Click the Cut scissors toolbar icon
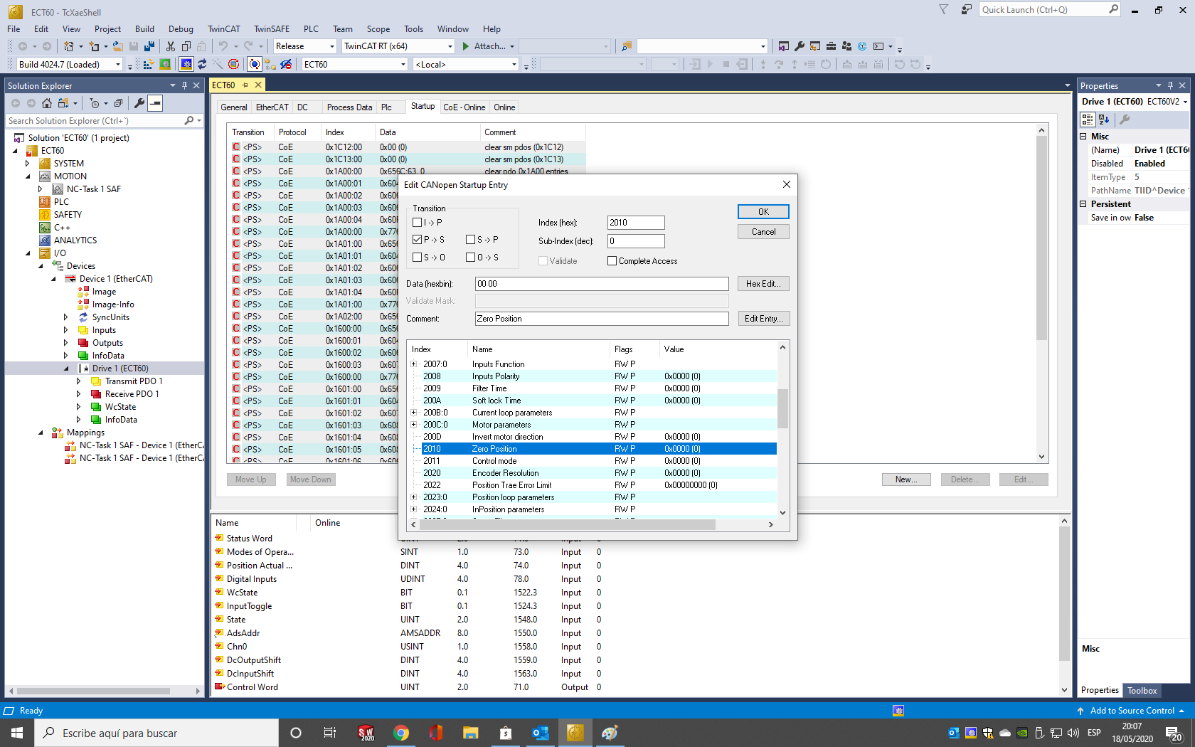This screenshot has height=747, width=1195. (x=171, y=46)
